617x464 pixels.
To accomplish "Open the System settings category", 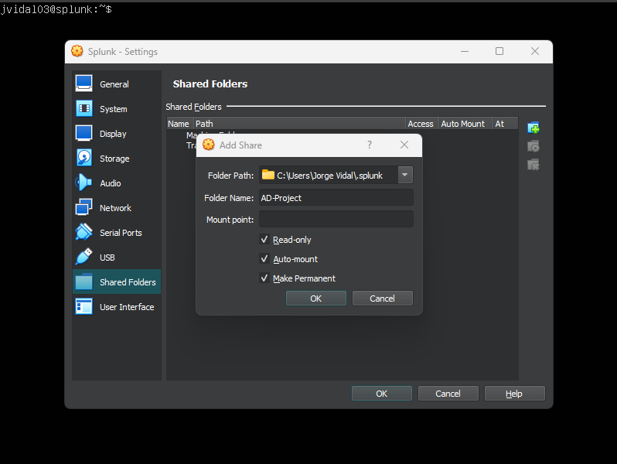I will pos(117,109).
